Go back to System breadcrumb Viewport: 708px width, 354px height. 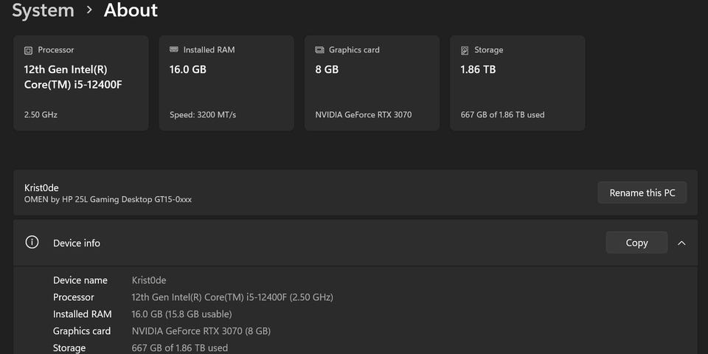tap(43, 10)
